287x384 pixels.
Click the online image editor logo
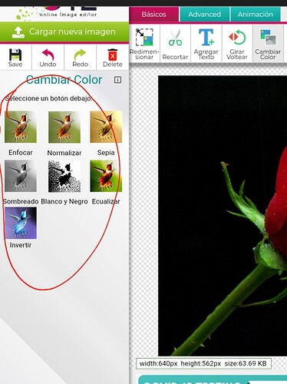tap(56, 14)
